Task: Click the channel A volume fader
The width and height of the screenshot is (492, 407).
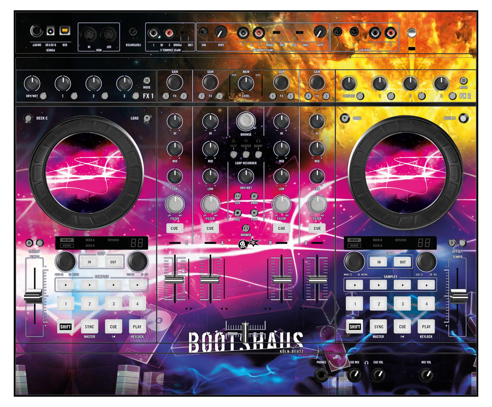Action: click(x=210, y=280)
